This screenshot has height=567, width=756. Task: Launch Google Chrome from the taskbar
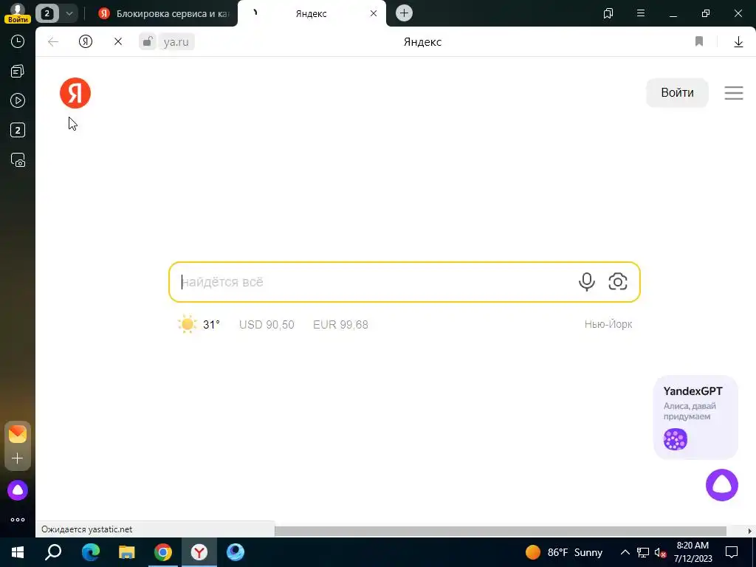(x=163, y=552)
